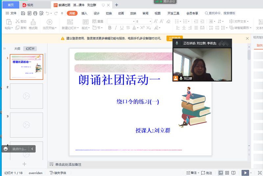This screenshot has width=263, height=176.
Task: Open a new document tab with plus
Action: pos(117,5)
